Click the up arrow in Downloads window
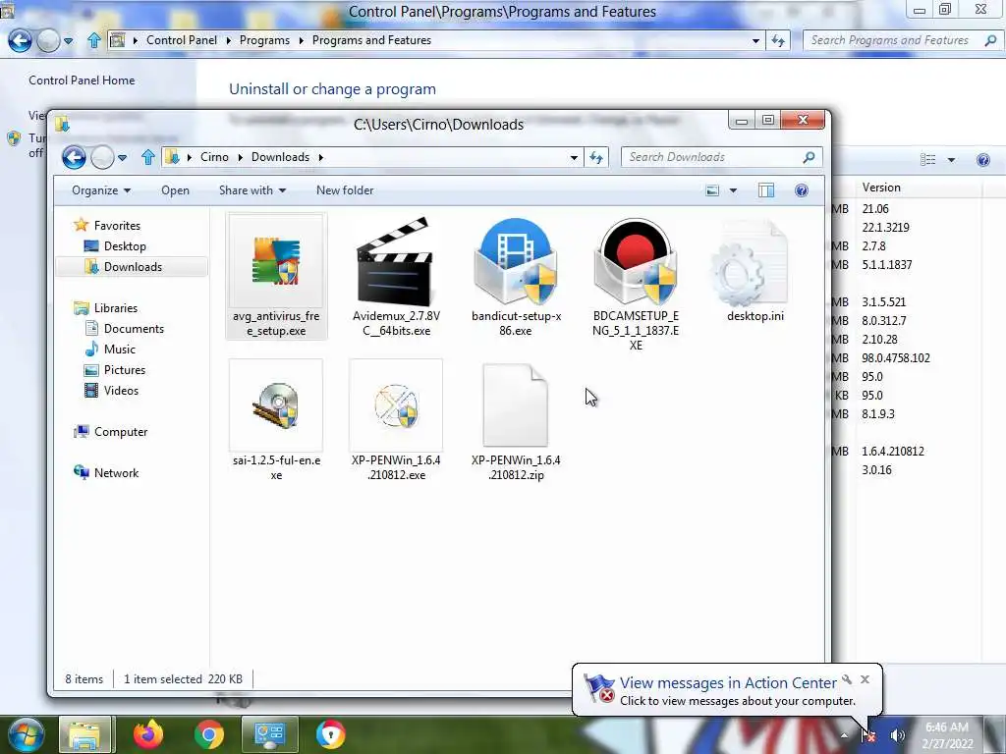 pos(148,157)
